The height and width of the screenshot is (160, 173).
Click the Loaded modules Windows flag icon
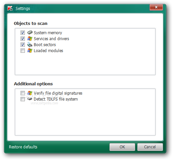point(30,50)
